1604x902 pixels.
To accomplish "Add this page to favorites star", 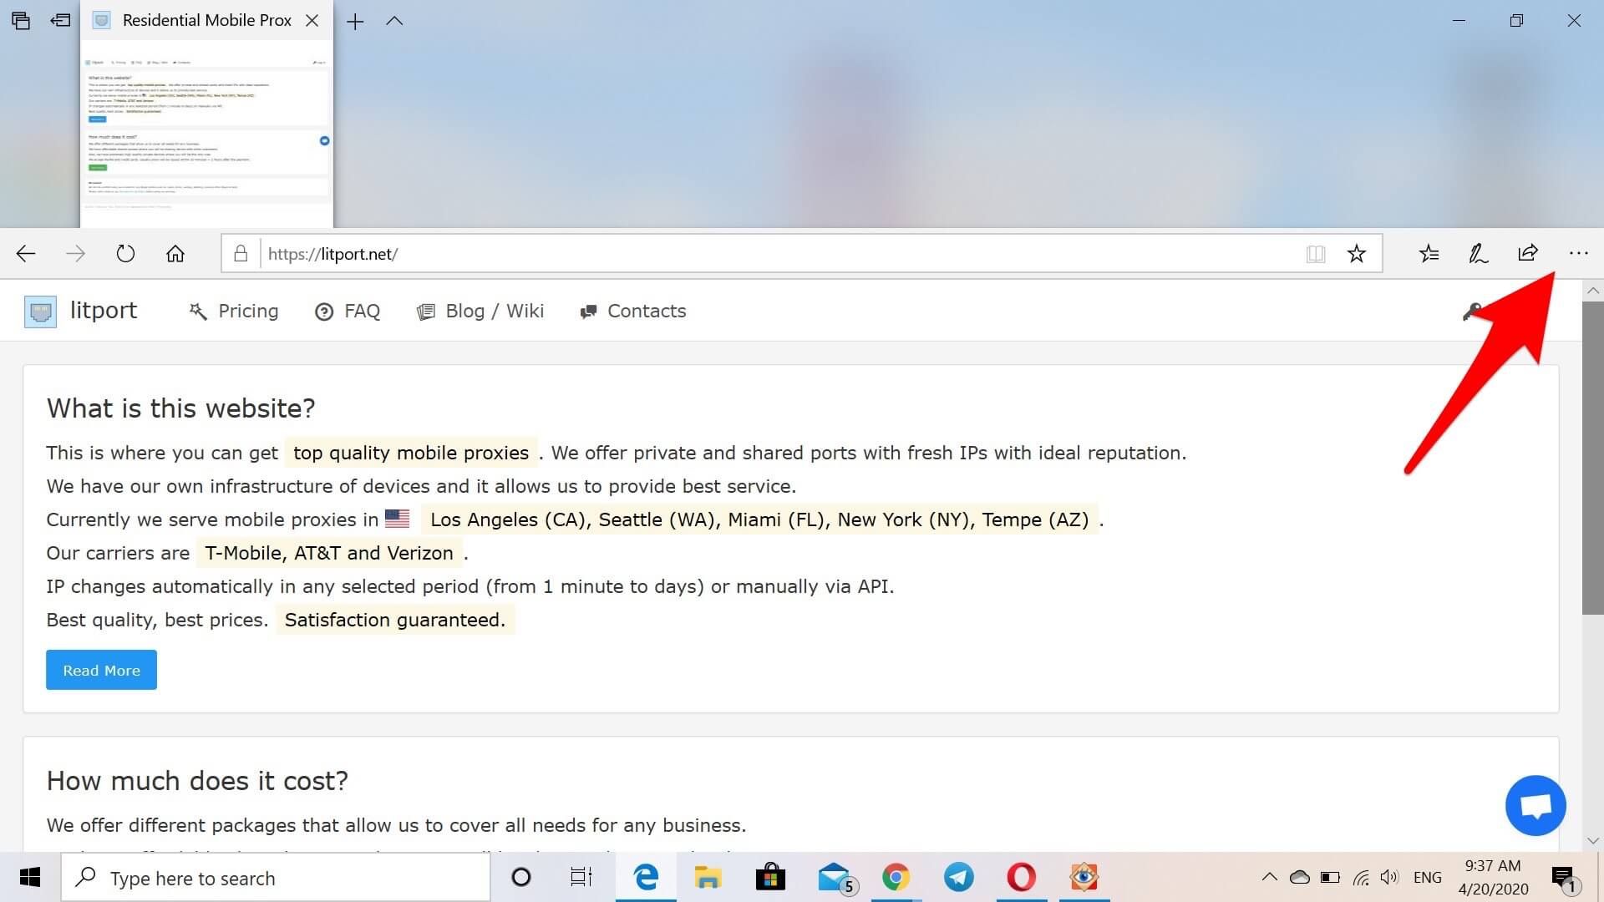I will pyautogui.click(x=1357, y=253).
